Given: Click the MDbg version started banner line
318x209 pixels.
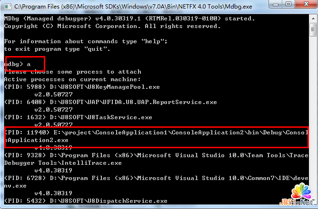Looking at the screenshot, I should point(129,19).
